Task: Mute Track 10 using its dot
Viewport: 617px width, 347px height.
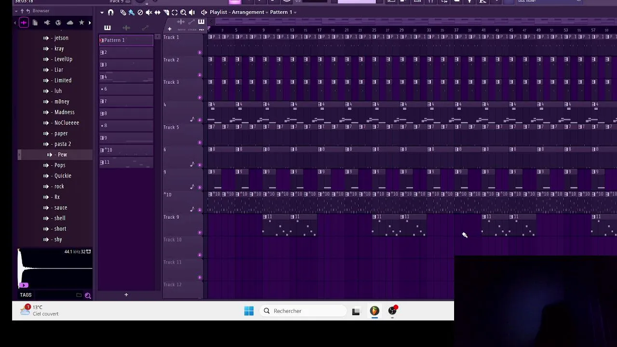Action: (200, 255)
